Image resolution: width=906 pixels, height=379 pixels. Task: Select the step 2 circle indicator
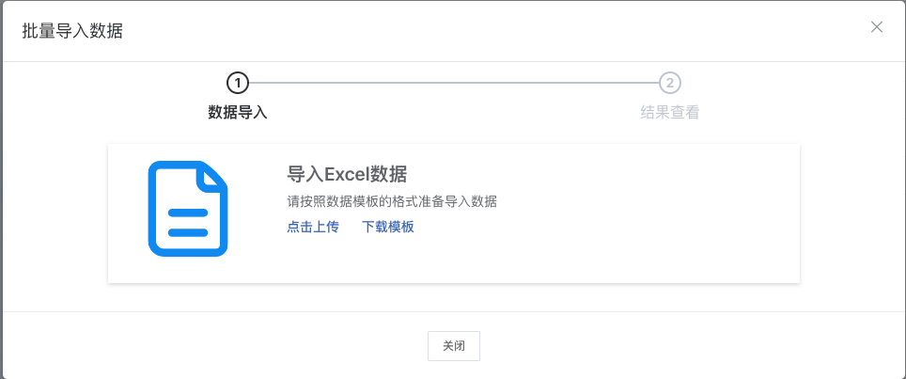(x=669, y=83)
